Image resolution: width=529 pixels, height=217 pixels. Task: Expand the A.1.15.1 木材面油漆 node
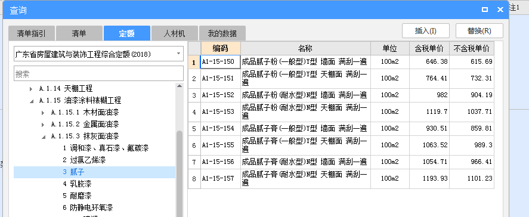point(43,113)
